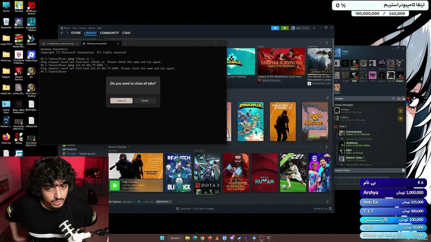The height and width of the screenshot is (242, 431).
Task: Expand the Recent Games dropdown
Action: (129, 147)
